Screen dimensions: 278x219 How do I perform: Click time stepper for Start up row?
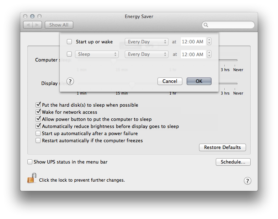point(209,42)
